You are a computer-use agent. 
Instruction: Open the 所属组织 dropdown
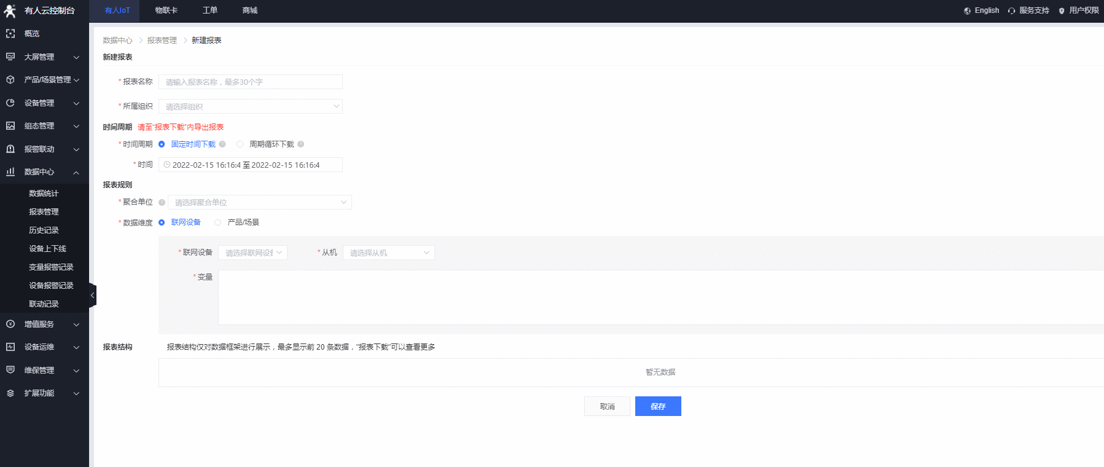coord(251,106)
